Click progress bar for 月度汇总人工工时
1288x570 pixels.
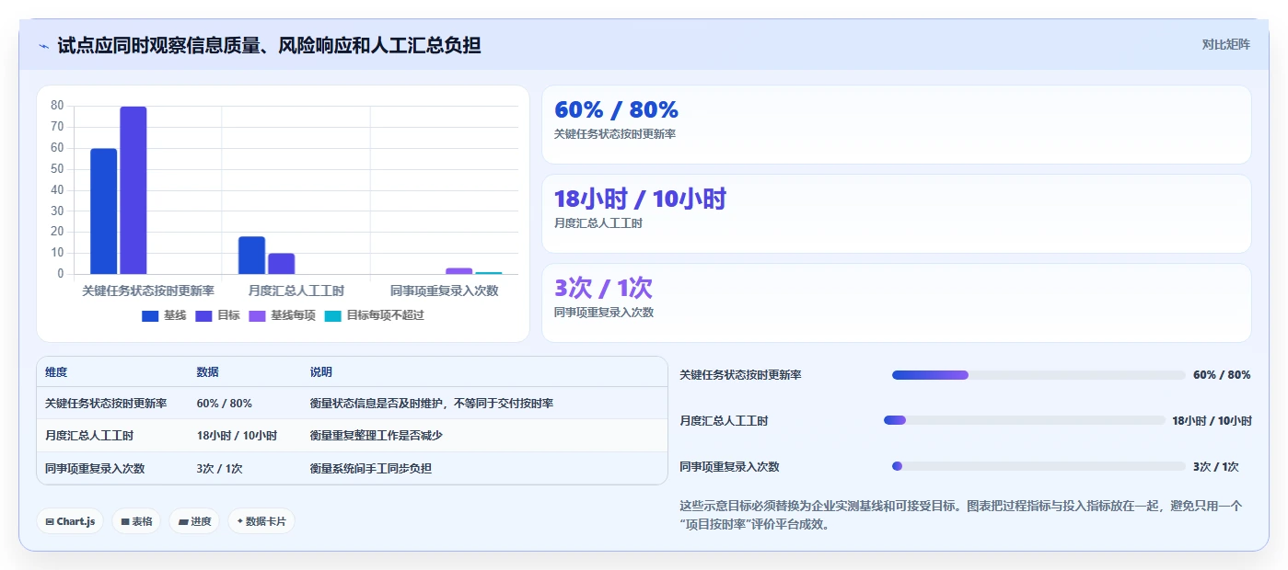click(1025, 420)
